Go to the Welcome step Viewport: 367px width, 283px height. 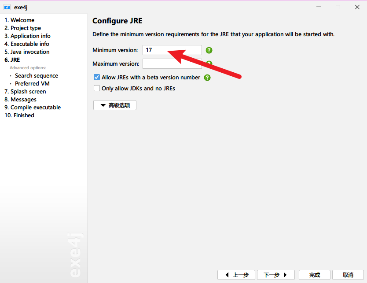[x=19, y=20]
